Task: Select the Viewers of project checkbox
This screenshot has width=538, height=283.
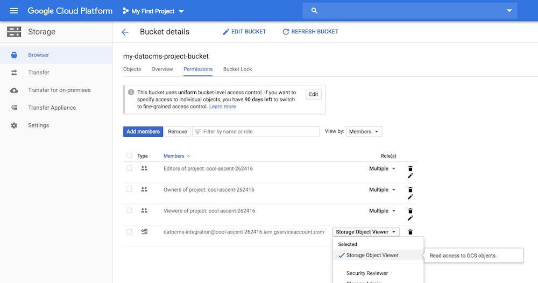Action: click(x=129, y=210)
